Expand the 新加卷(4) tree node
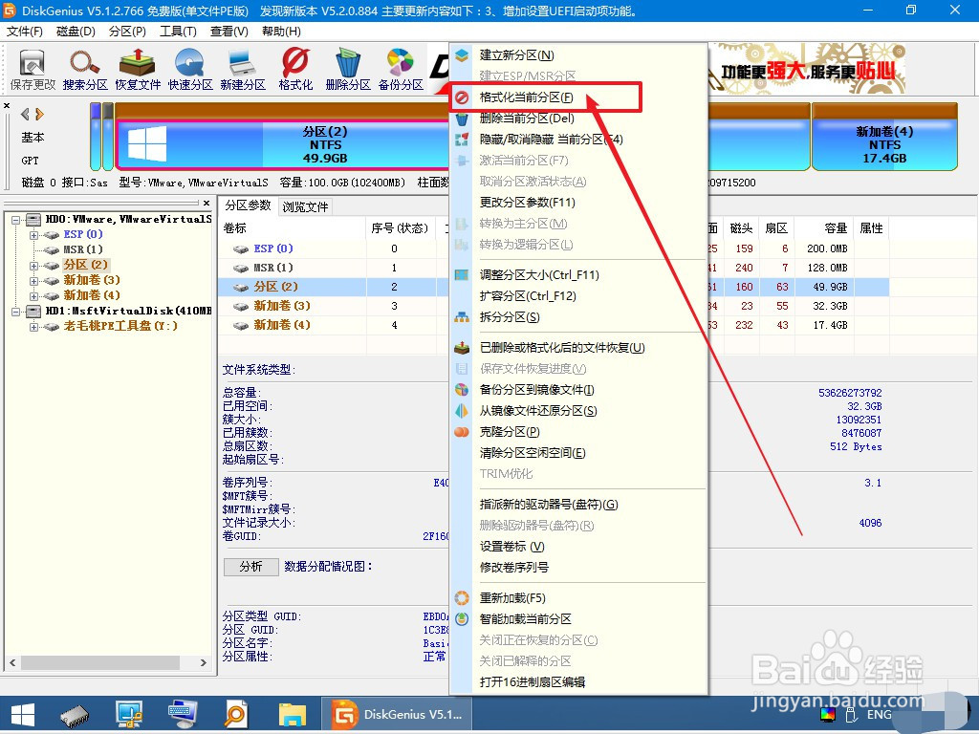The image size is (979, 734). (33, 296)
